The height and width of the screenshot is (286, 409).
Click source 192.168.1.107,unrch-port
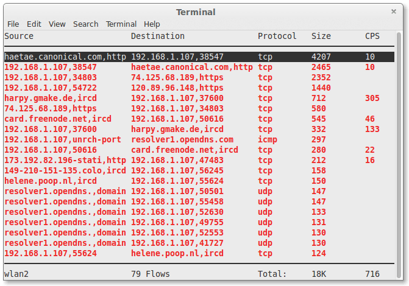point(63,139)
